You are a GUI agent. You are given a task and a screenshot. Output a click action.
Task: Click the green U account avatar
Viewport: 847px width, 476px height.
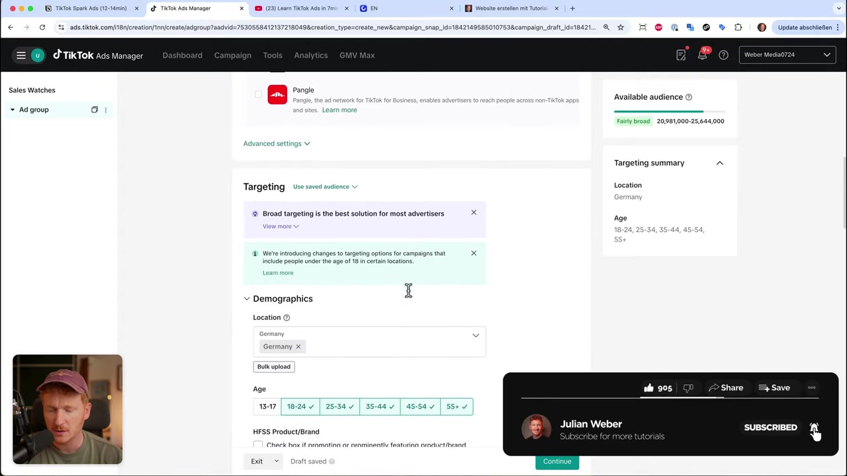click(38, 56)
